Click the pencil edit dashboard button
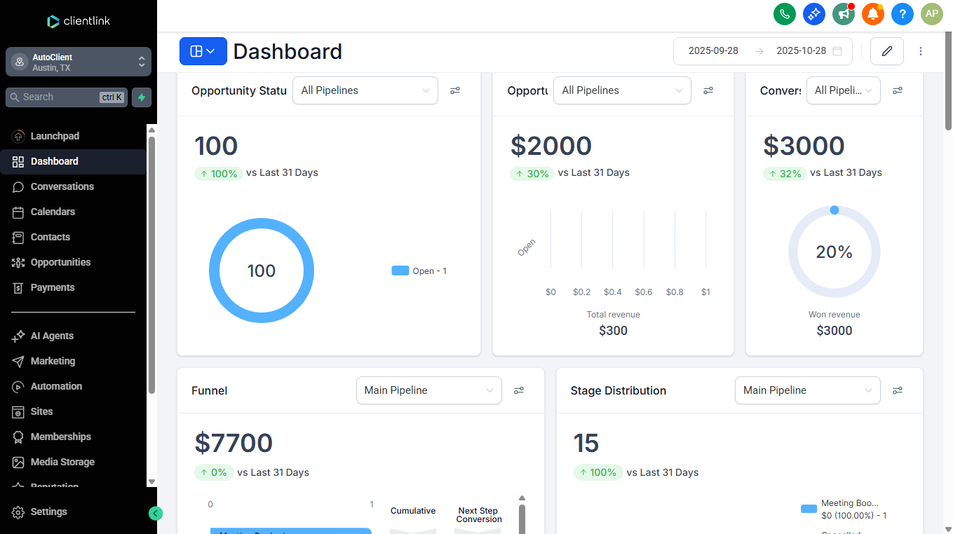 click(887, 51)
